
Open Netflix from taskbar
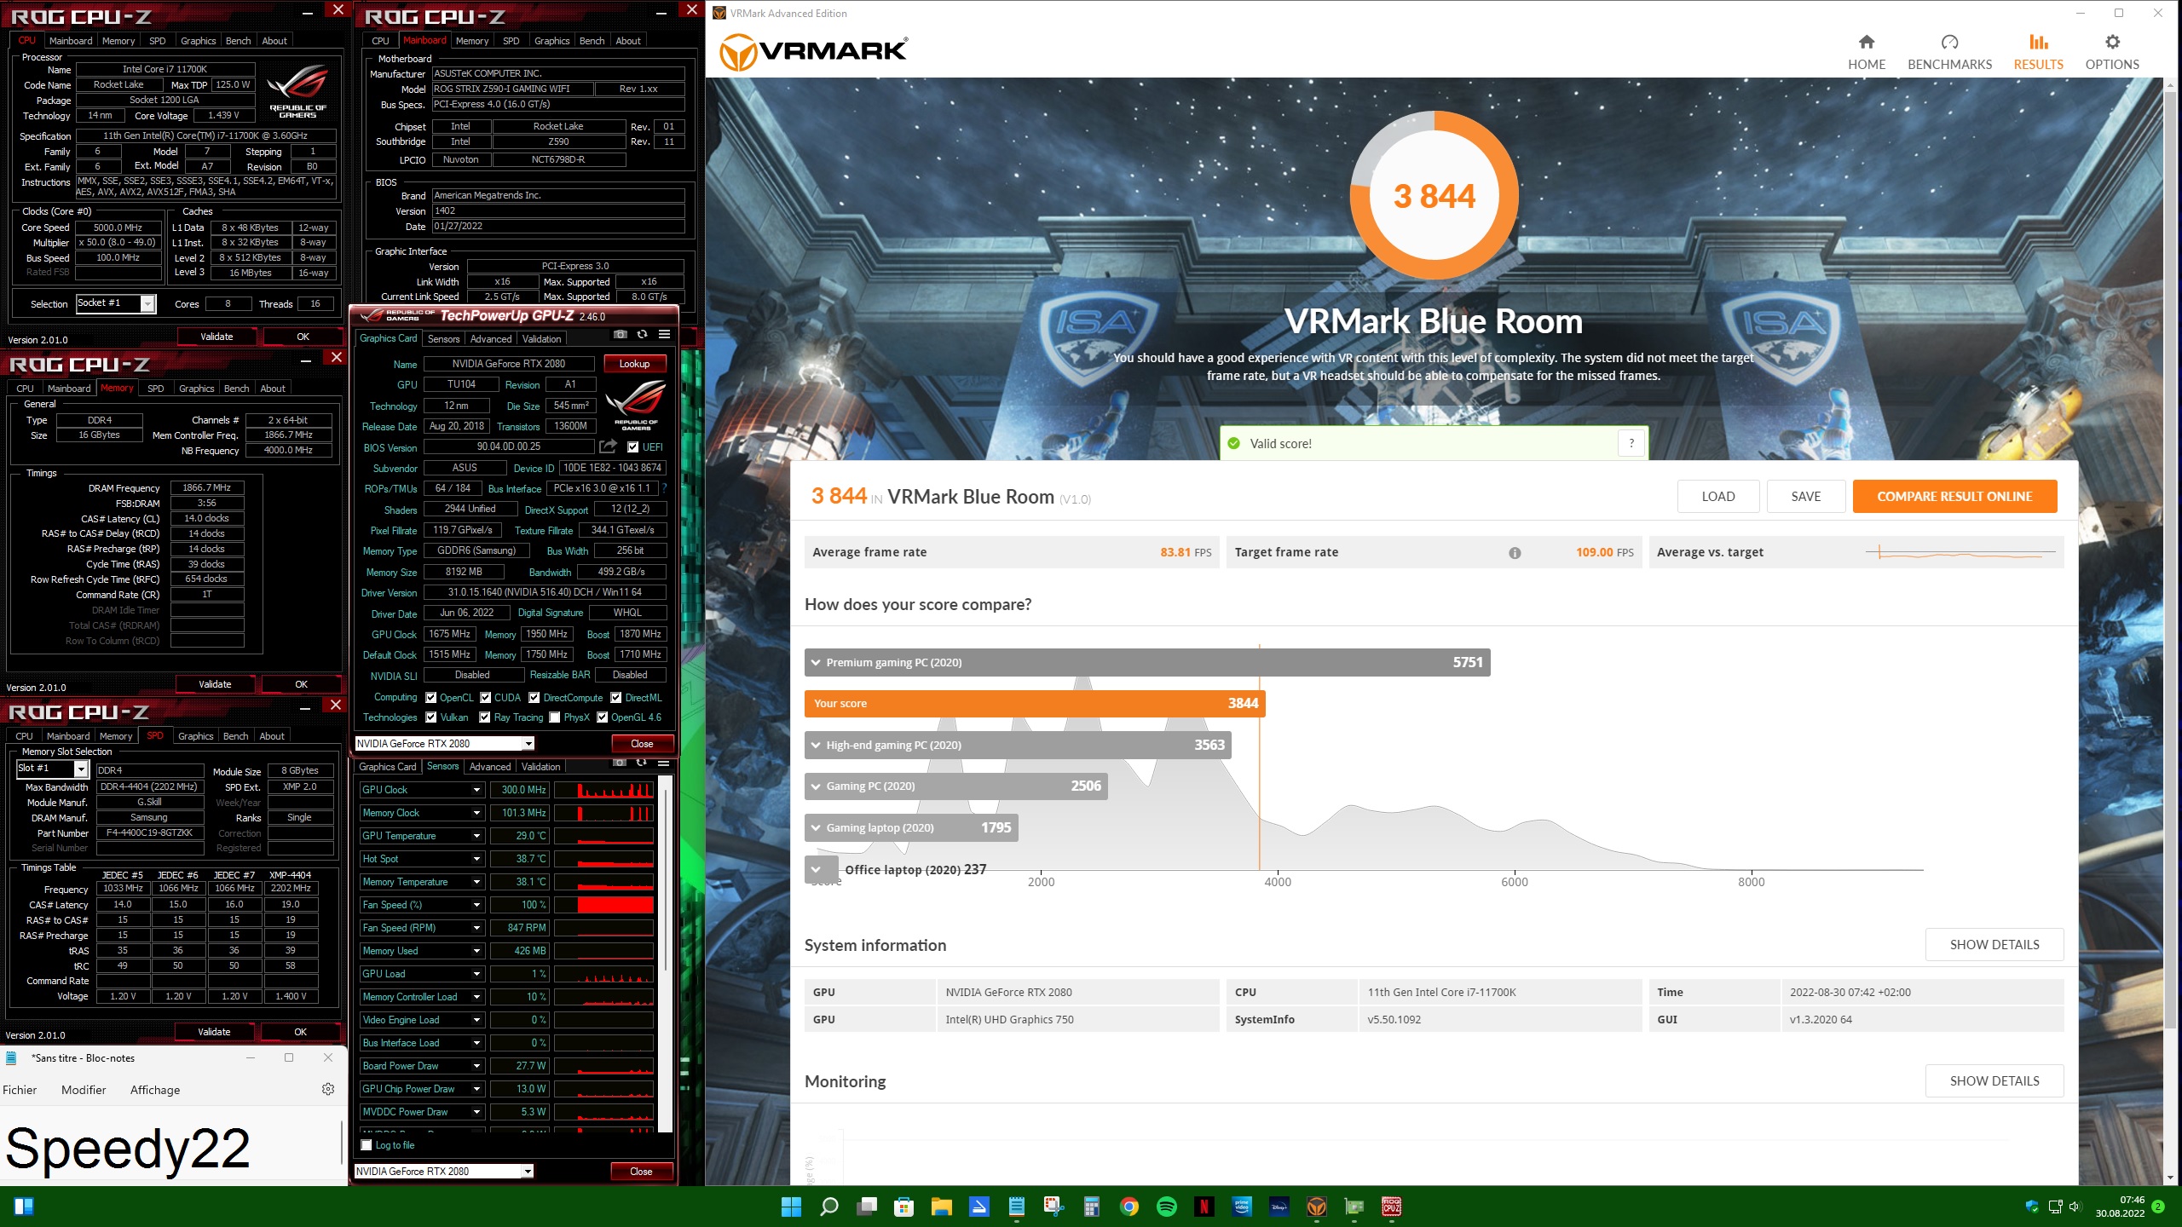click(1204, 1207)
